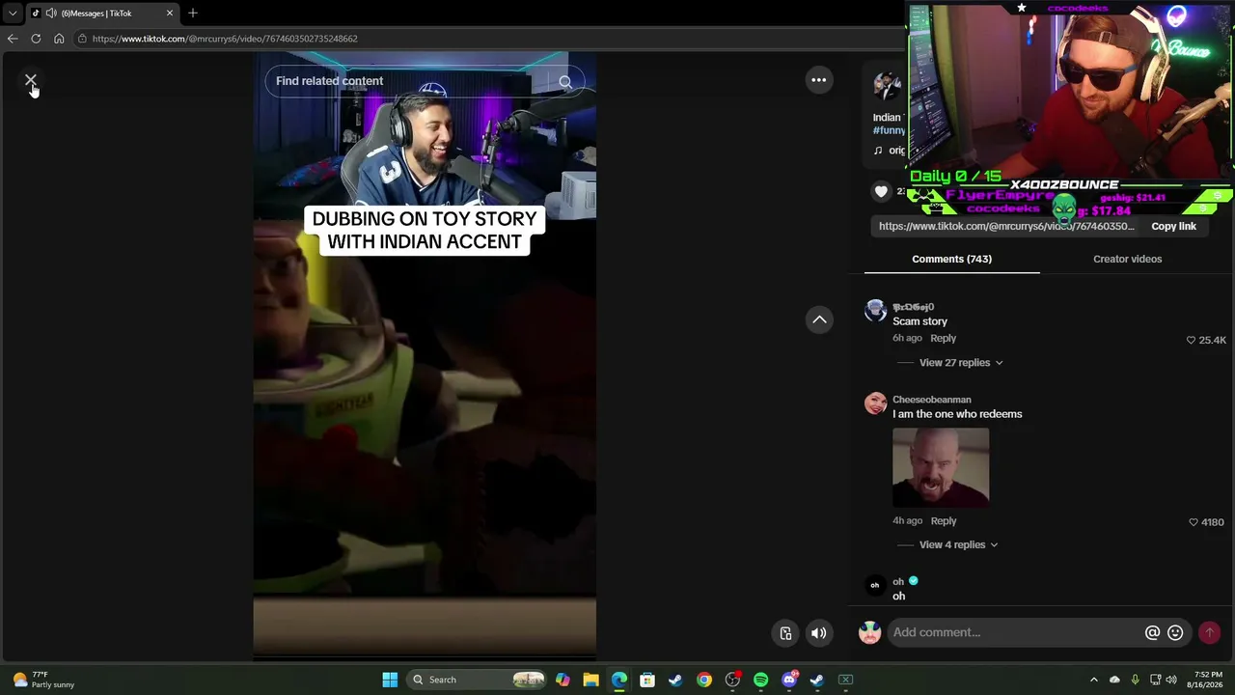The image size is (1235, 695).
Task: Click the music note original sound icon
Action: pyautogui.click(x=878, y=151)
